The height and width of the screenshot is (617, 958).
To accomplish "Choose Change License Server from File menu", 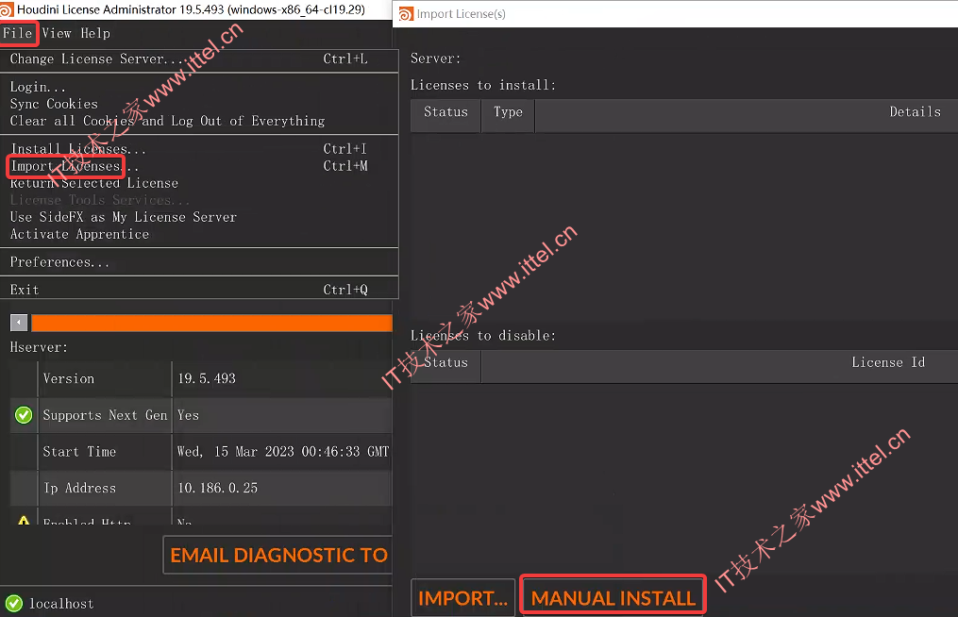I will pyautogui.click(x=199, y=59).
